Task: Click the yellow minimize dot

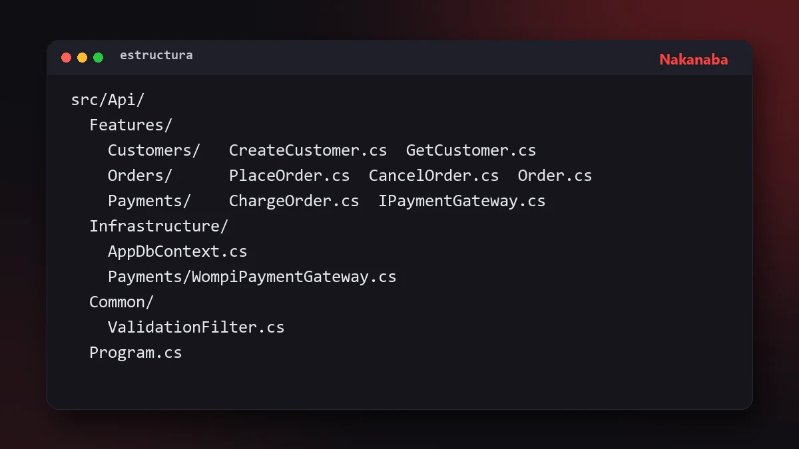Action: pyautogui.click(x=82, y=57)
